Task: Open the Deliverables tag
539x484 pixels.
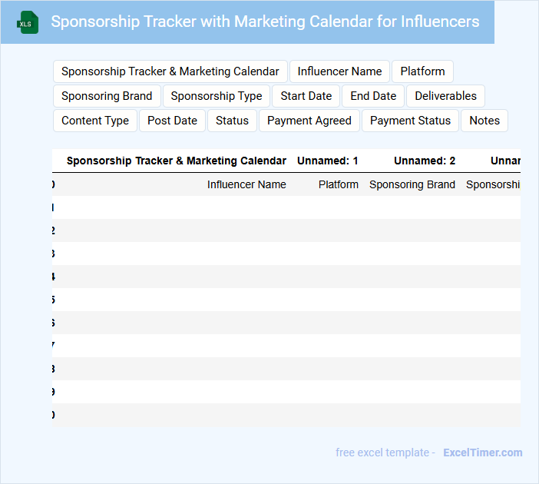Action: (x=445, y=96)
